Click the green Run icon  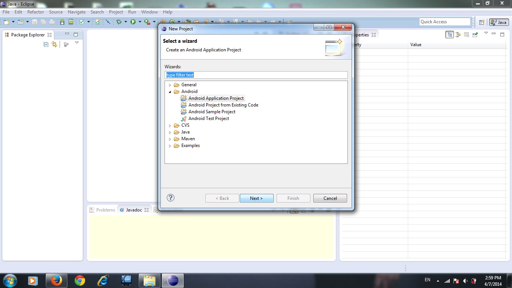pyautogui.click(x=133, y=22)
